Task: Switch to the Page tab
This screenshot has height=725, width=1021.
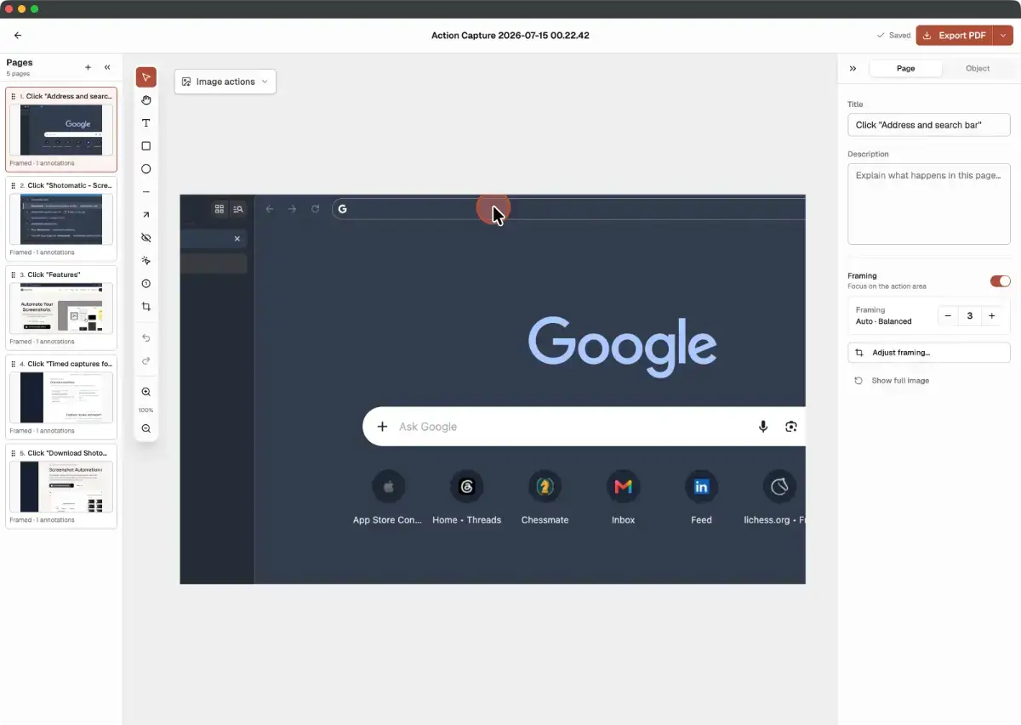Action: (x=906, y=69)
